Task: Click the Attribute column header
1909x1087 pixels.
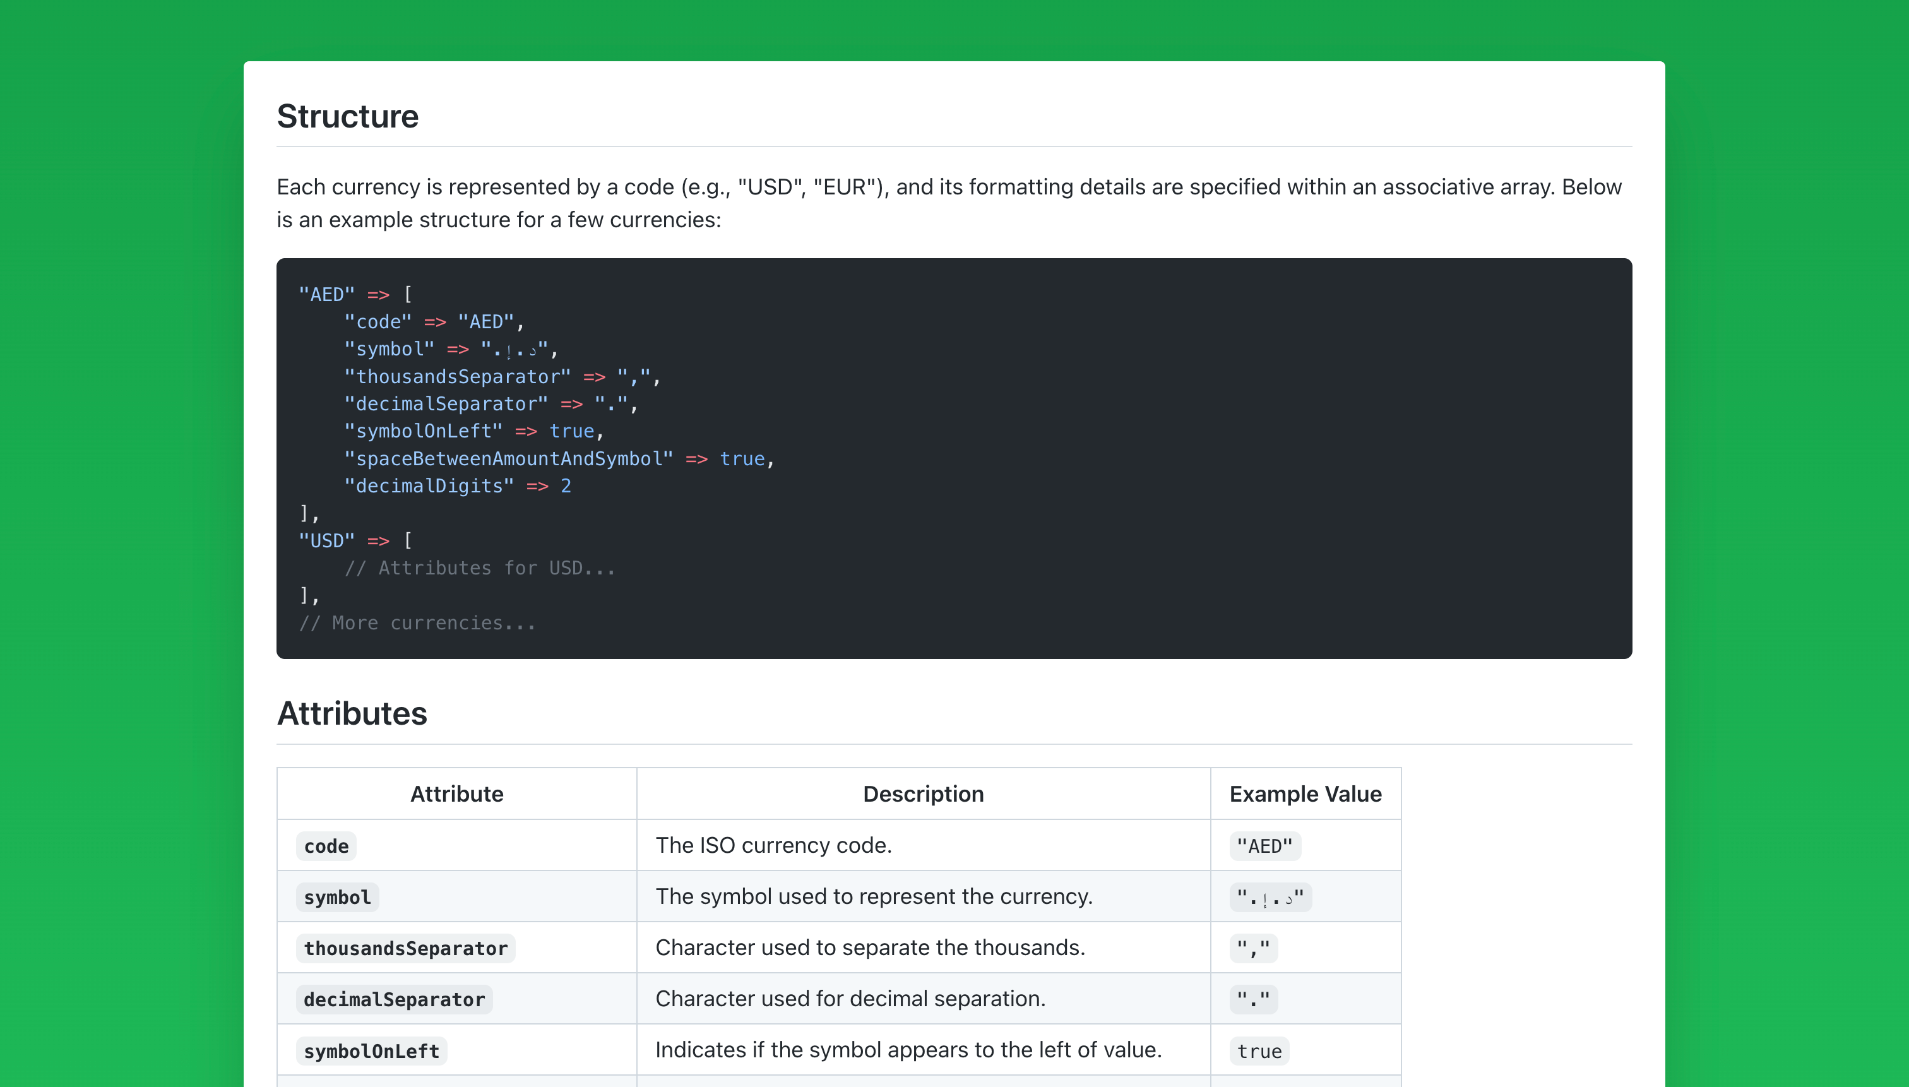Action: [x=456, y=793]
